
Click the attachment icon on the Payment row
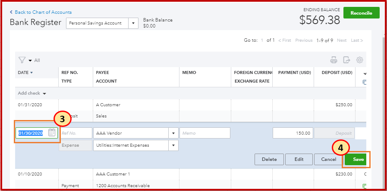coord(365,186)
